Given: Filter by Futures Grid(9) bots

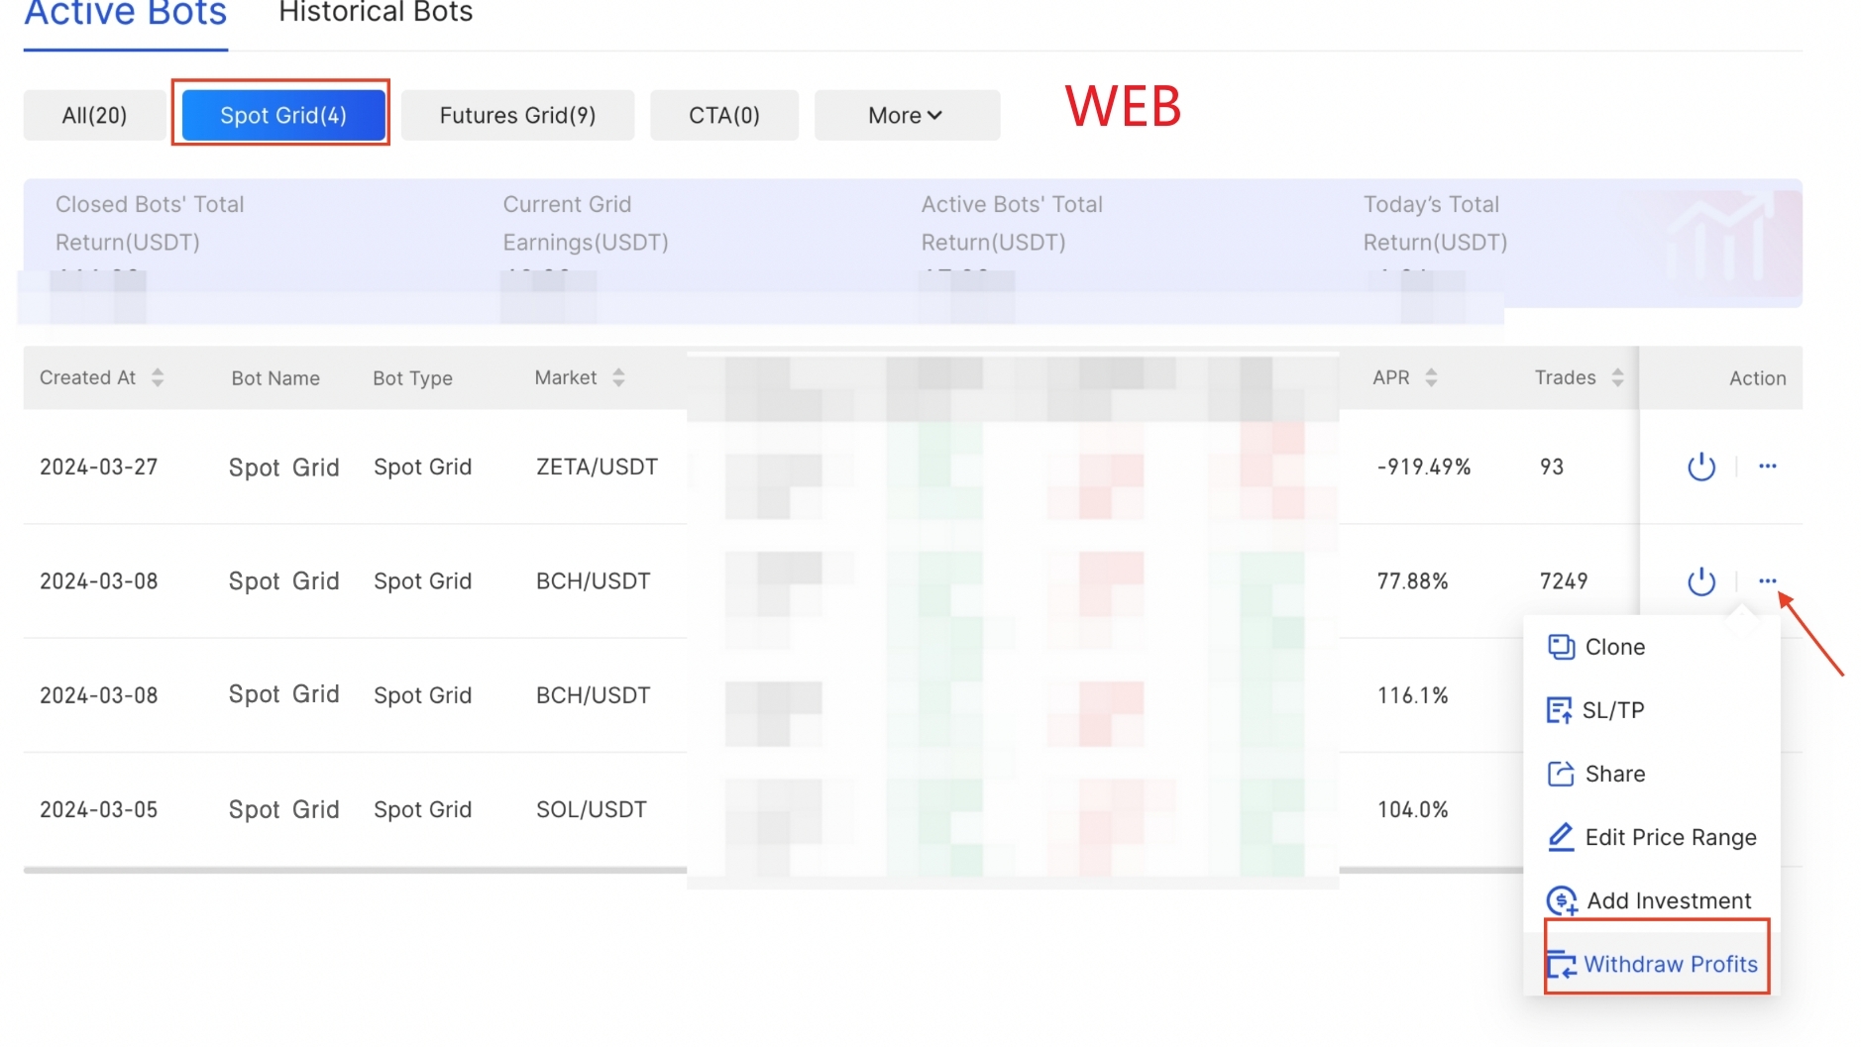Looking at the screenshot, I should (x=517, y=116).
